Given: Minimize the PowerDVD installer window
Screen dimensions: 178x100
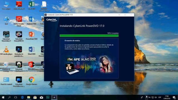Looking at the screenshot, I should tap(119, 15).
